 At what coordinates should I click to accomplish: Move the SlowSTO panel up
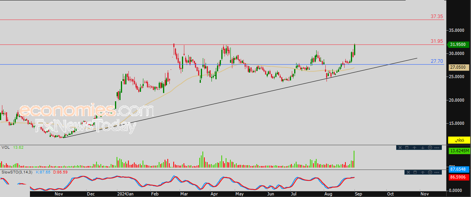point(423,172)
